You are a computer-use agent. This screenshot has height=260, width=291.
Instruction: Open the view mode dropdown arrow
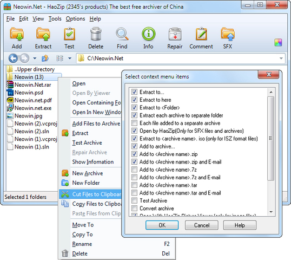pos(70,58)
